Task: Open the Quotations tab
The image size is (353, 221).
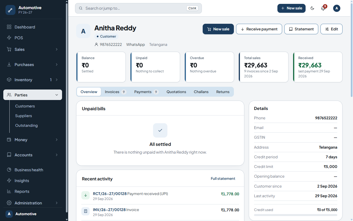Action: pyautogui.click(x=176, y=92)
